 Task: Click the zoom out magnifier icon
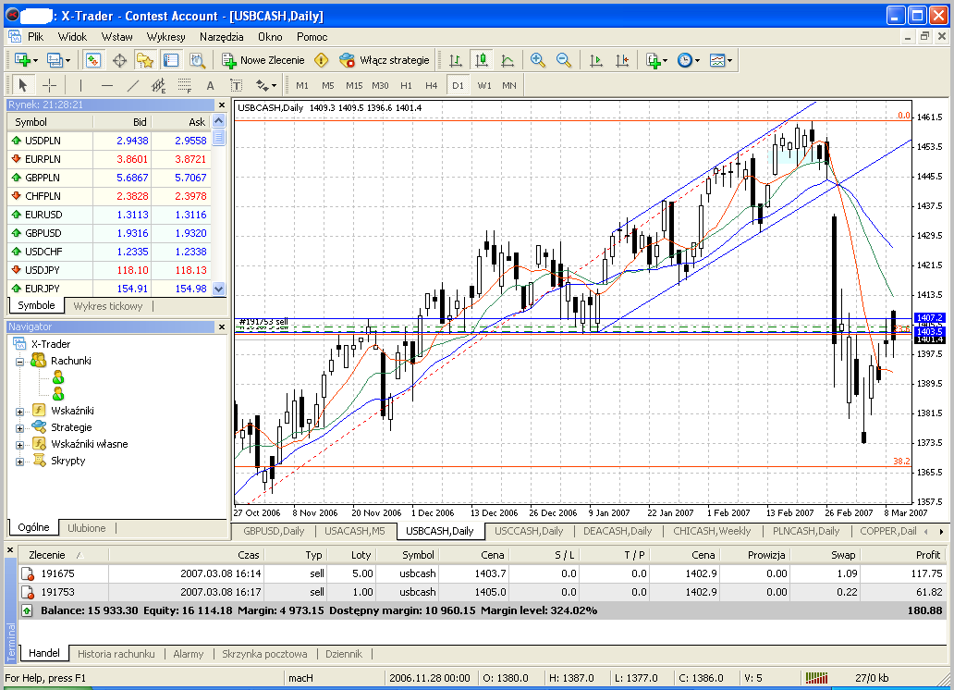(x=563, y=60)
